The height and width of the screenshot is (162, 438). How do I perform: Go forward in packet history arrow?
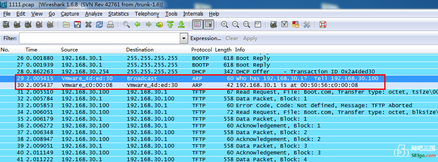[x=149, y=24]
